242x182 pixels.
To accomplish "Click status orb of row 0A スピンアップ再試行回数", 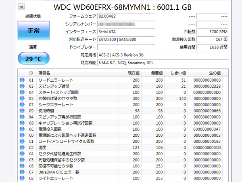I will tap(22, 117).
